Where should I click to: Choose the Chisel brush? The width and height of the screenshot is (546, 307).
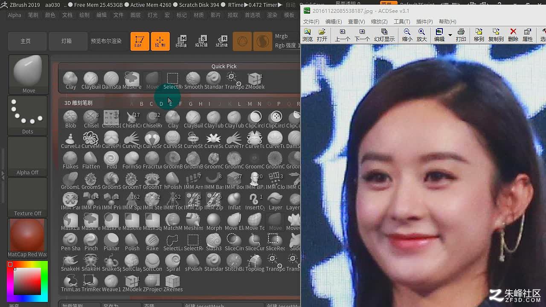[x=91, y=119]
